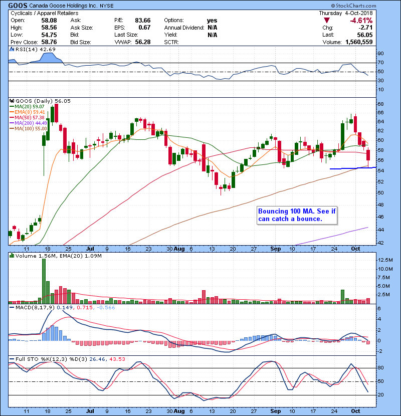Click the red down-triangle change indicator
Screen dimensions: 401x416
pyautogui.click(x=327, y=21)
